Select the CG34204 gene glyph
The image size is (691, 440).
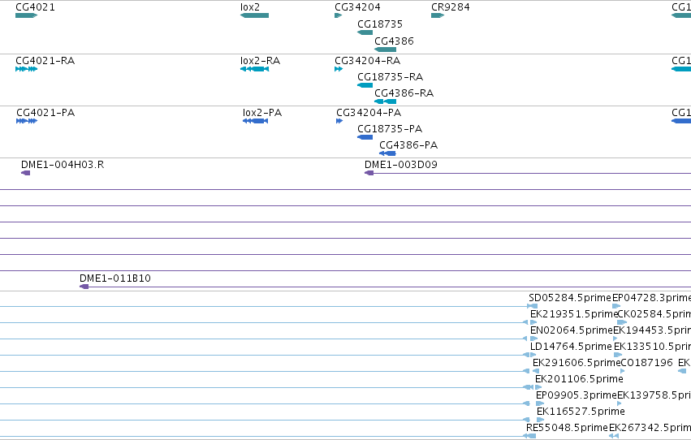(338, 15)
